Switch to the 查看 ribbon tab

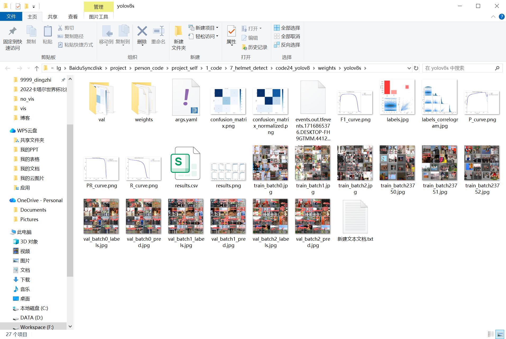pyautogui.click(x=73, y=17)
